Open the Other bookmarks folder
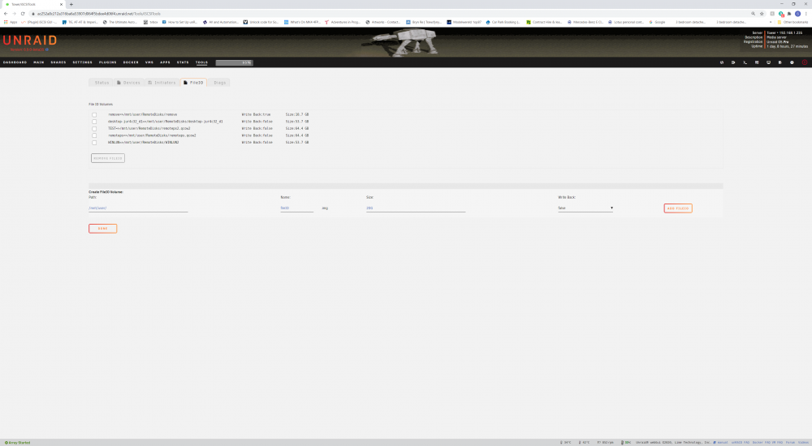The width and height of the screenshot is (812, 446). (x=793, y=22)
